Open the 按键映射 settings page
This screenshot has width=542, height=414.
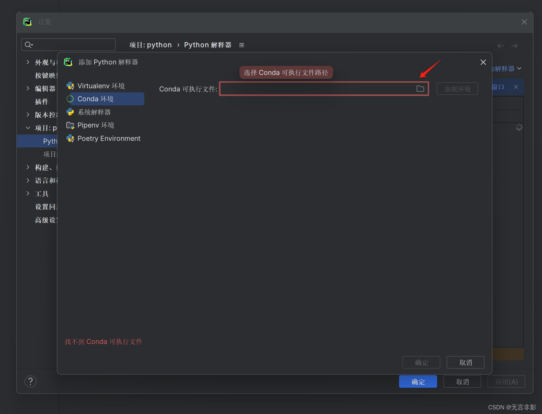click(46, 75)
